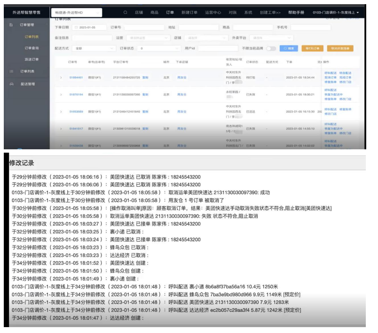Screen dimensions: 378x333
Task: Click 转自配送 for order 51884461
Action: 345,73
